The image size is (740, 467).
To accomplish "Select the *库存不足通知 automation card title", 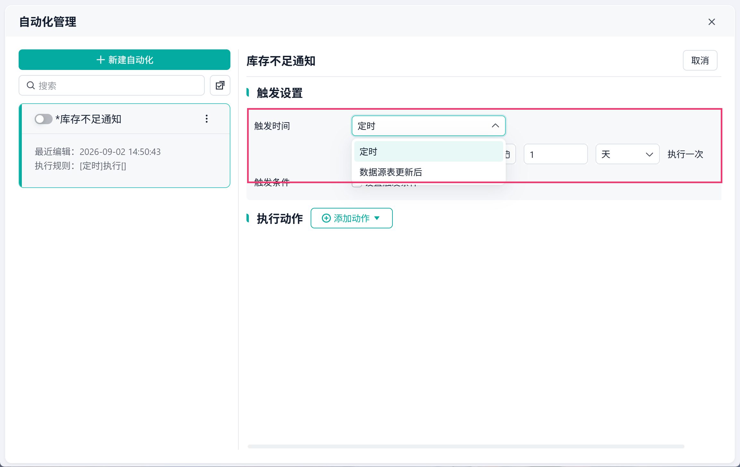I will point(88,119).
